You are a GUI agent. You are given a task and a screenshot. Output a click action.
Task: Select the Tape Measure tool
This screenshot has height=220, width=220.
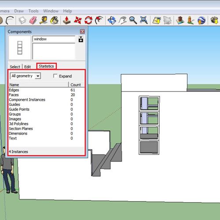(x=44, y=20)
